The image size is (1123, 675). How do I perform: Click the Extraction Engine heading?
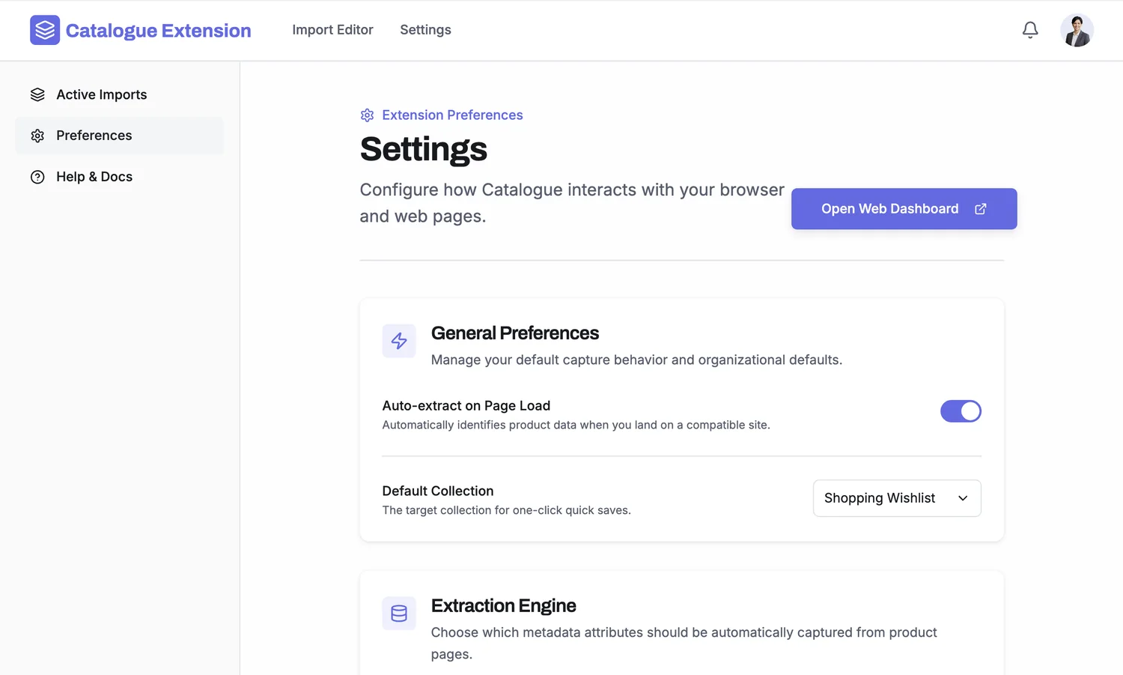pos(503,605)
